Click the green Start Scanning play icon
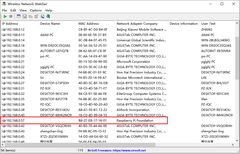 point(5,16)
